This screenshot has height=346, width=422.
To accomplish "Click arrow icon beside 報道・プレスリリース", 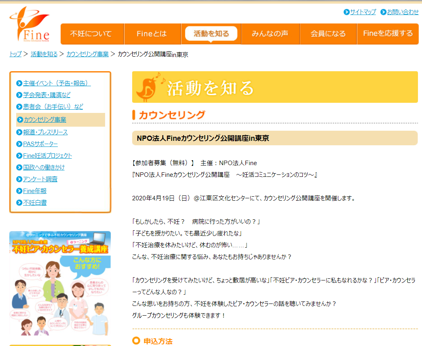I will pyautogui.click(x=19, y=132).
